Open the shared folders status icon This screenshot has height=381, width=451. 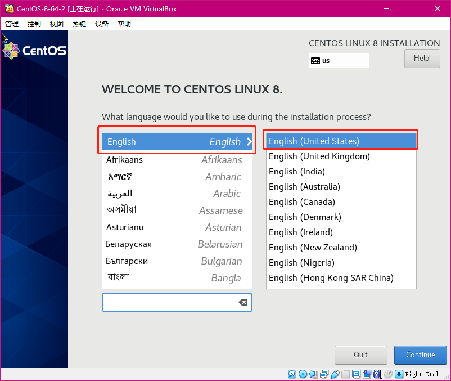click(346, 374)
